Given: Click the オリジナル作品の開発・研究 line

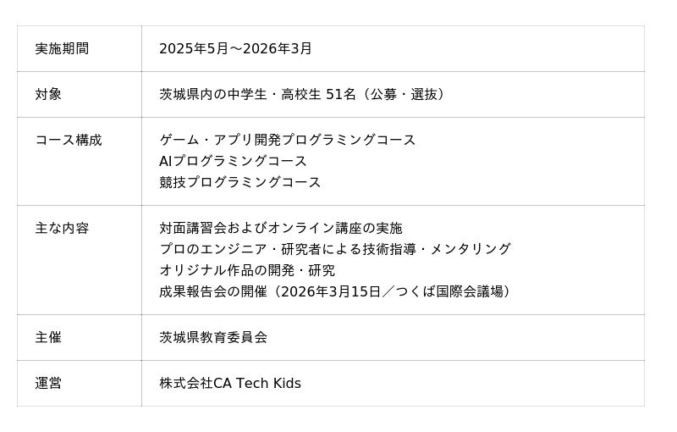Looking at the screenshot, I should click(247, 270).
